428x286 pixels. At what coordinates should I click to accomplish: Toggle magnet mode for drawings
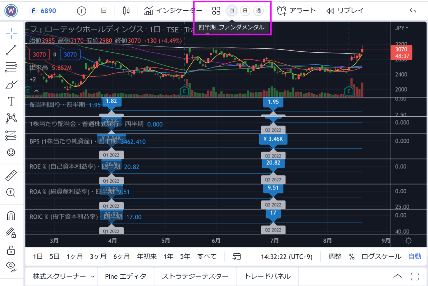coord(11,216)
